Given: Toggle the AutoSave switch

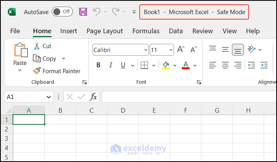Looking at the screenshot, I should [x=62, y=12].
